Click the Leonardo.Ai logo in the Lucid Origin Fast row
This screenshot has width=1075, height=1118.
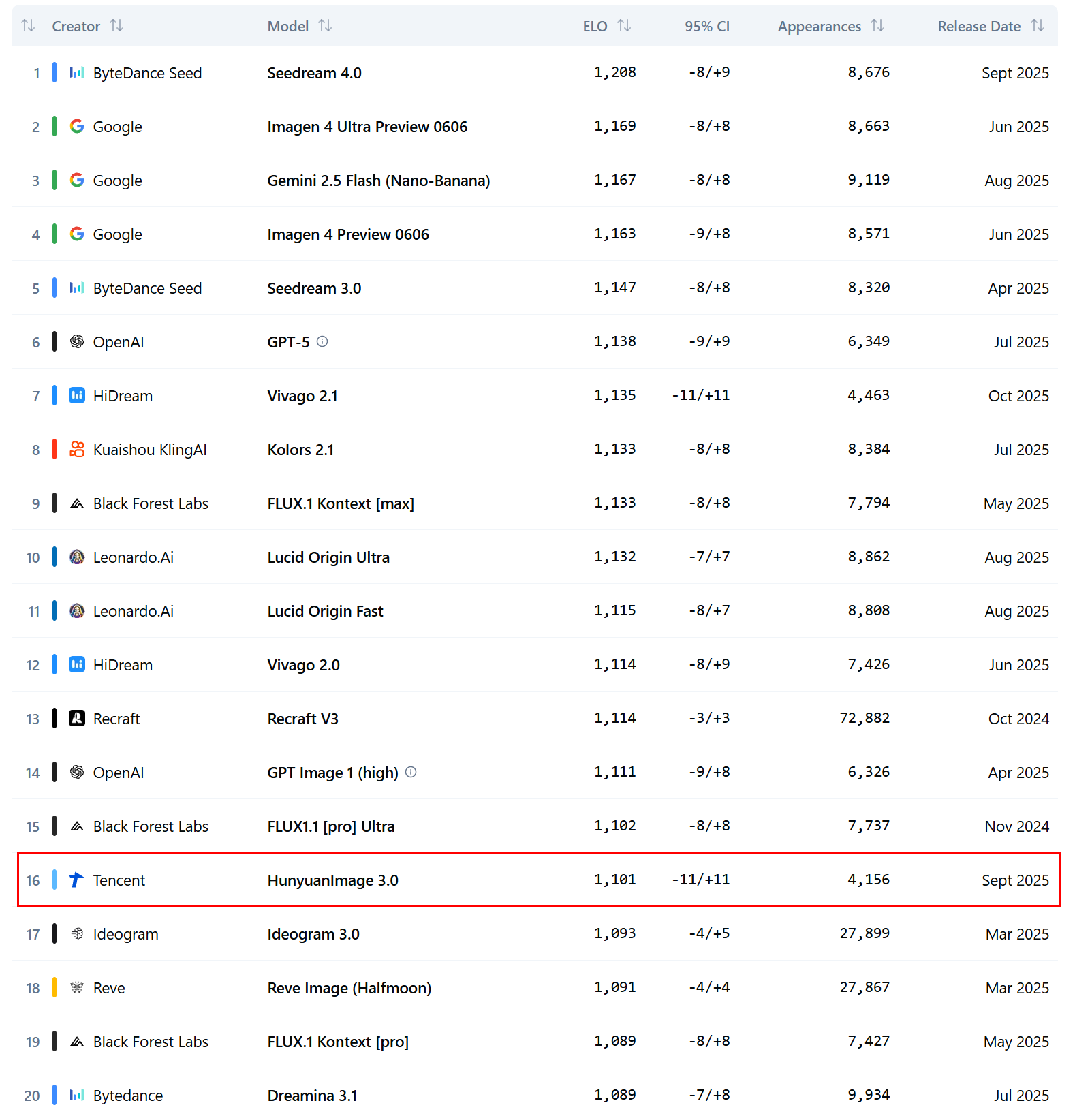[x=77, y=611]
